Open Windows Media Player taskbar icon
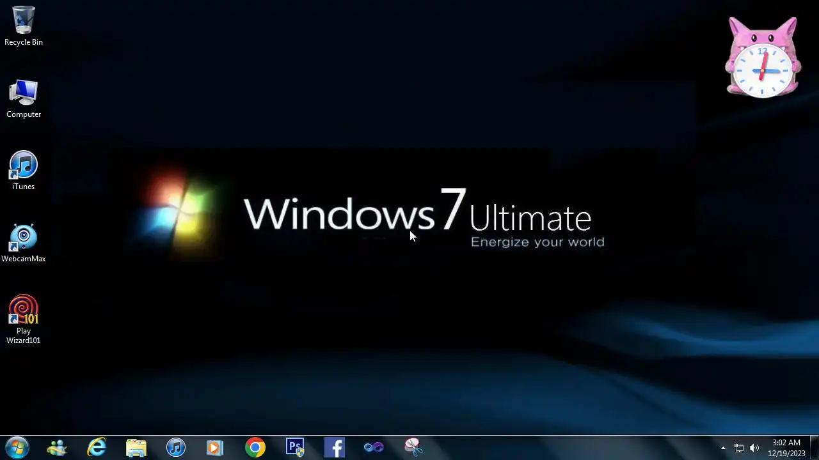Image resolution: width=819 pixels, height=460 pixels. tap(216, 447)
